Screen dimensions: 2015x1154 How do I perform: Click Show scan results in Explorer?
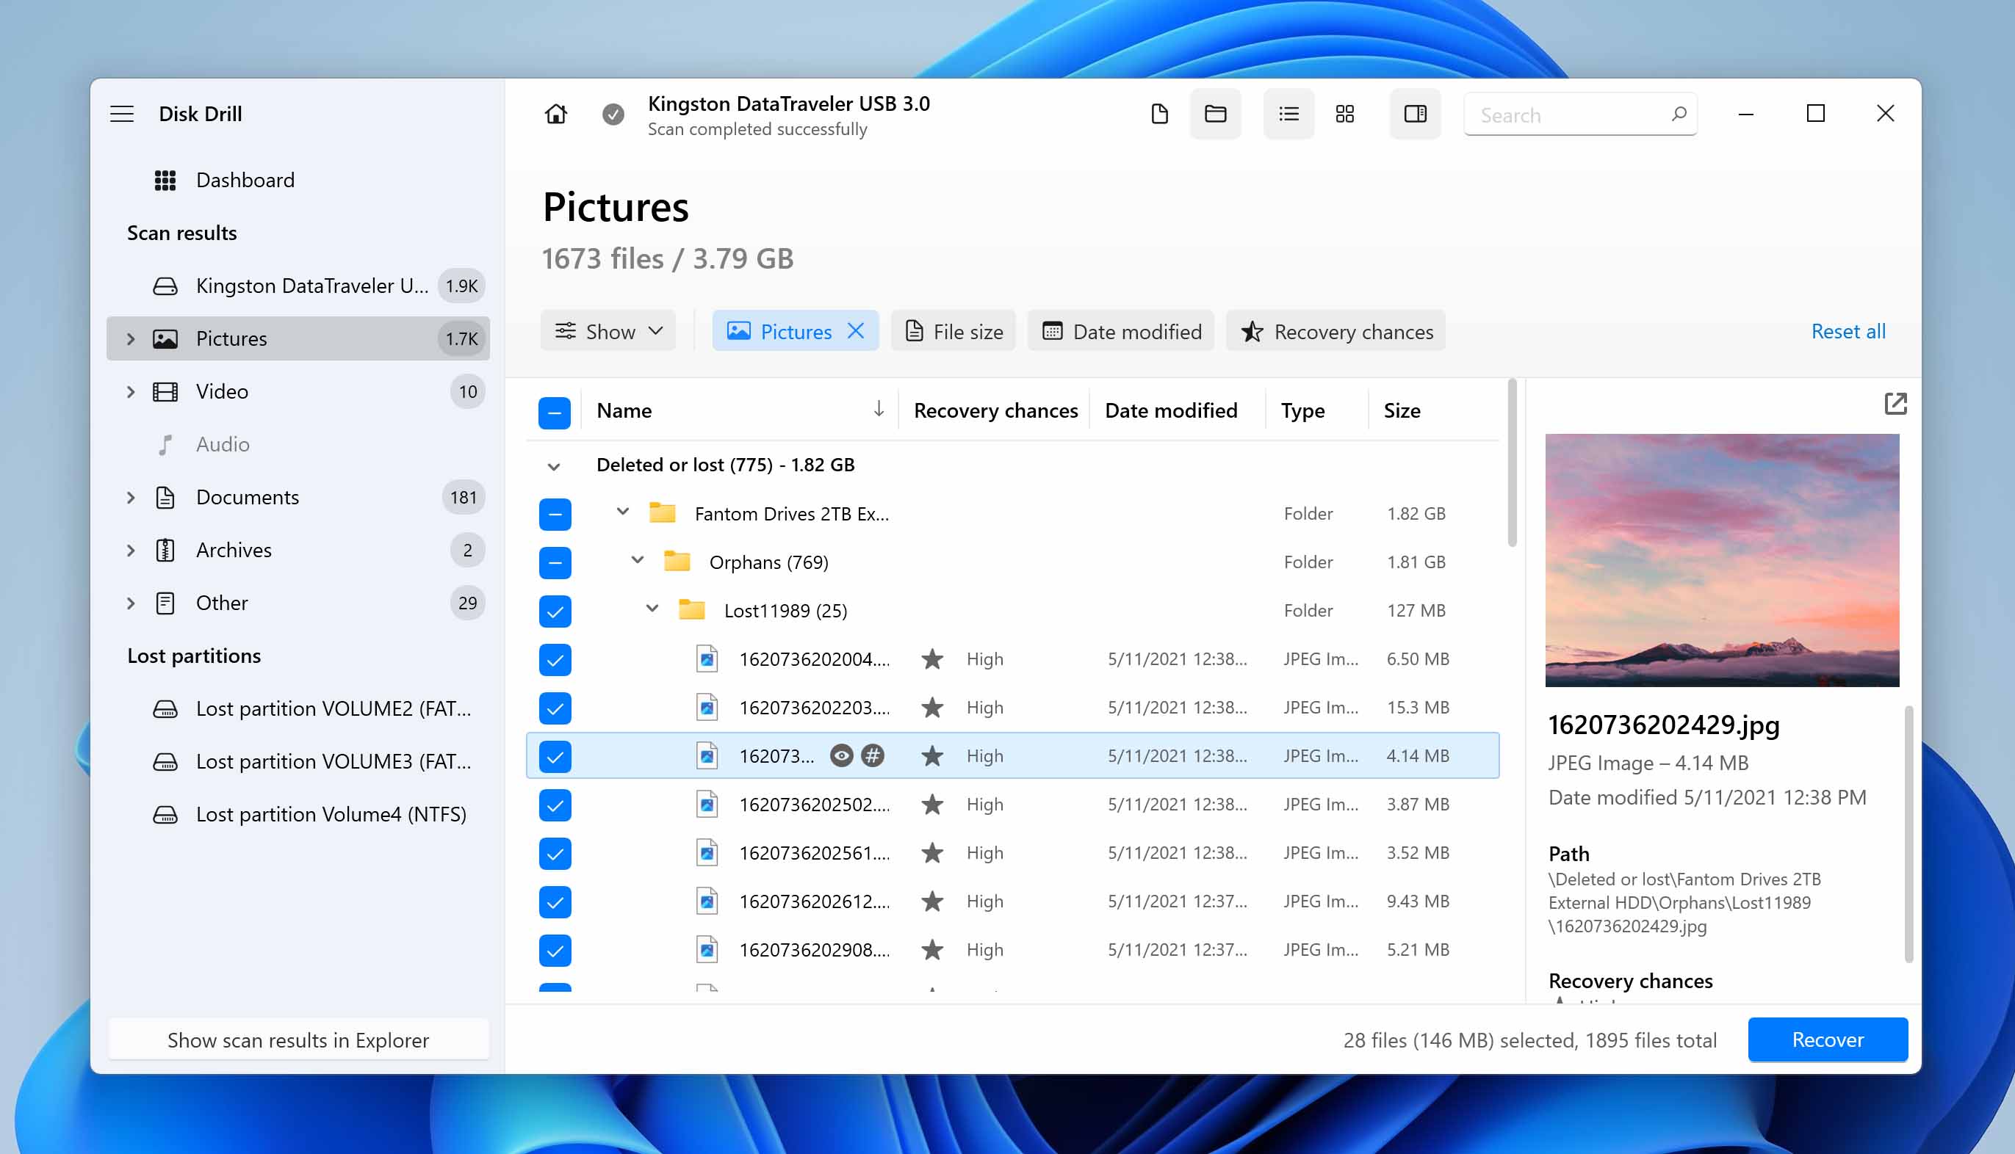(298, 1039)
